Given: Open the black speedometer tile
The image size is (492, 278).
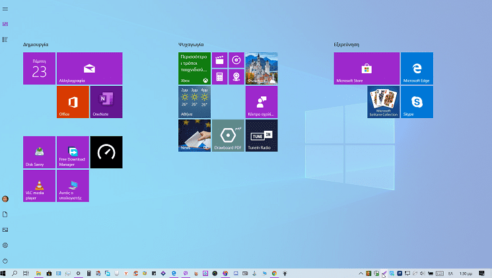Looking at the screenshot, I should pyautogui.click(x=106, y=152).
